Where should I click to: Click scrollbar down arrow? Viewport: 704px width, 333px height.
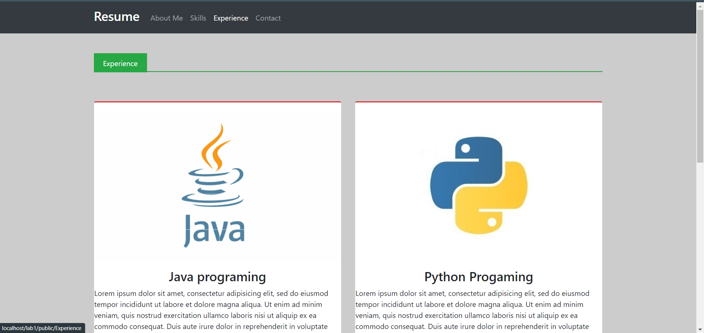point(700,329)
